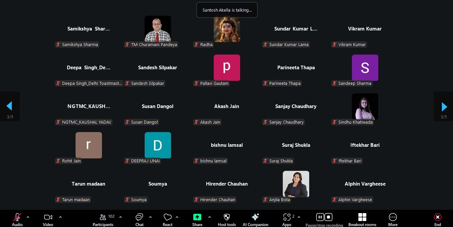This screenshot has width=453, height=227.
Task: Pause the recording
Action: tap(320, 217)
